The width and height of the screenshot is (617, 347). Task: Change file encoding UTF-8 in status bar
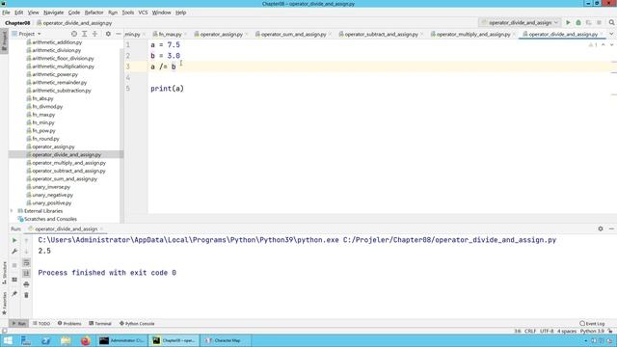pyautogui.click(x=547, y=332)
